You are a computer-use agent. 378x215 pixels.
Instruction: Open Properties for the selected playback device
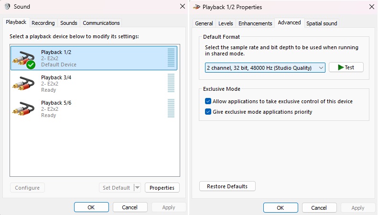(x=162, y=188)
